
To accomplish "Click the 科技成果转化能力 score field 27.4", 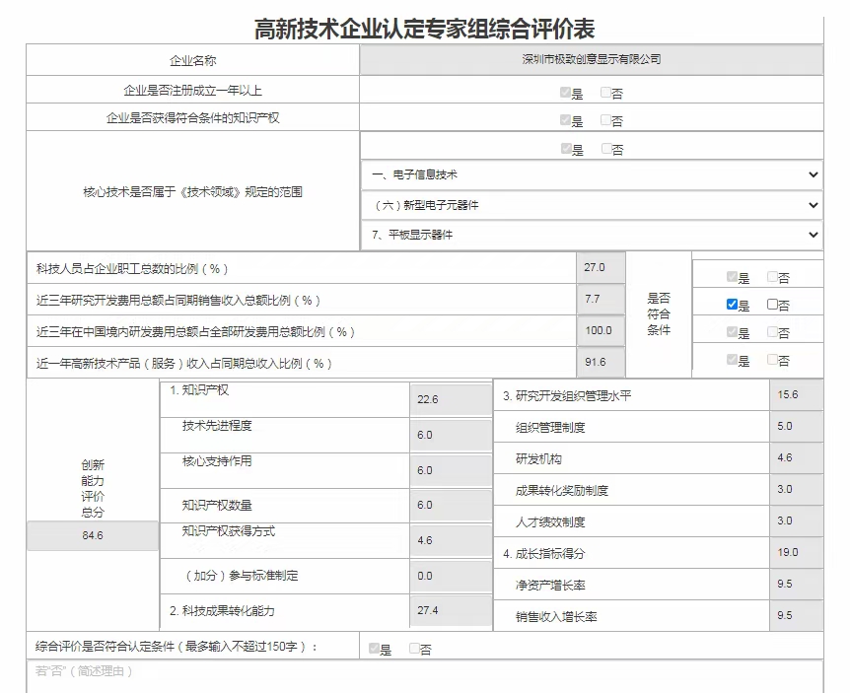I will pyautogui.click(x=450, y=611).
